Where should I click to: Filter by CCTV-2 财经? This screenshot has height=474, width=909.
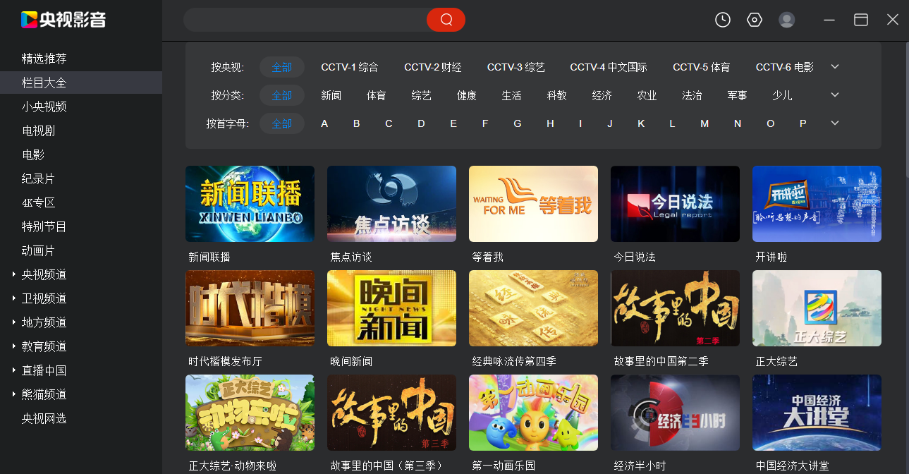tap(433, 67)
